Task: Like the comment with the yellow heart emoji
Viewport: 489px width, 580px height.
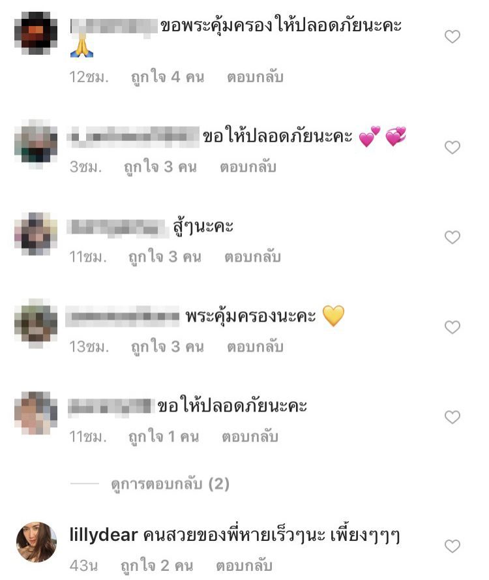Action: (452, 327)
